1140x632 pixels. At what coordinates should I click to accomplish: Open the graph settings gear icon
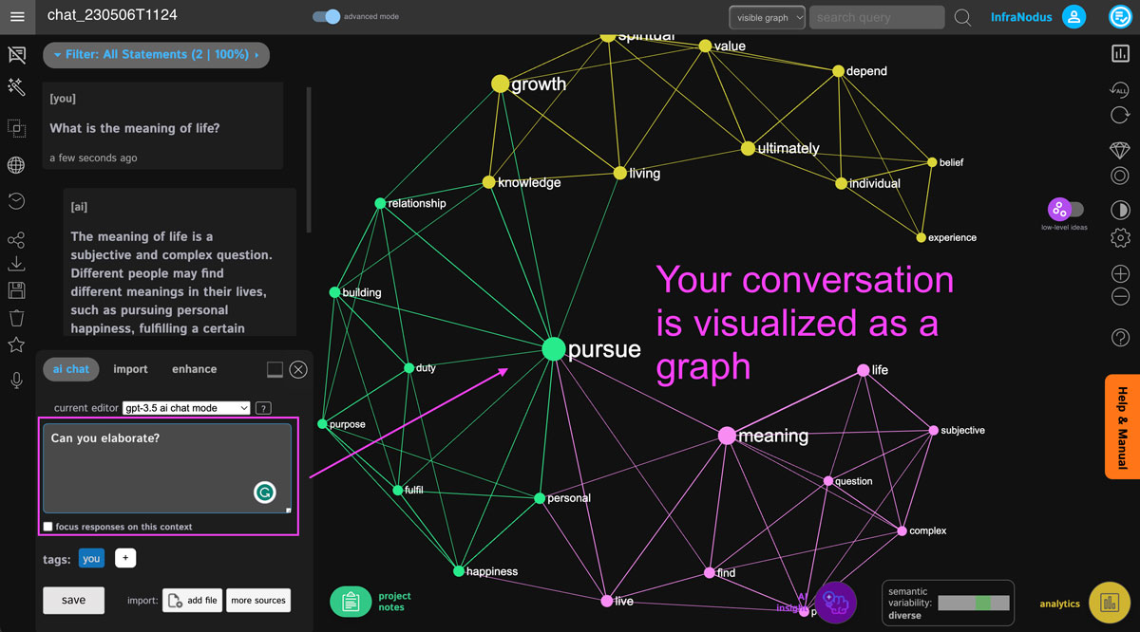[1120, 237]
